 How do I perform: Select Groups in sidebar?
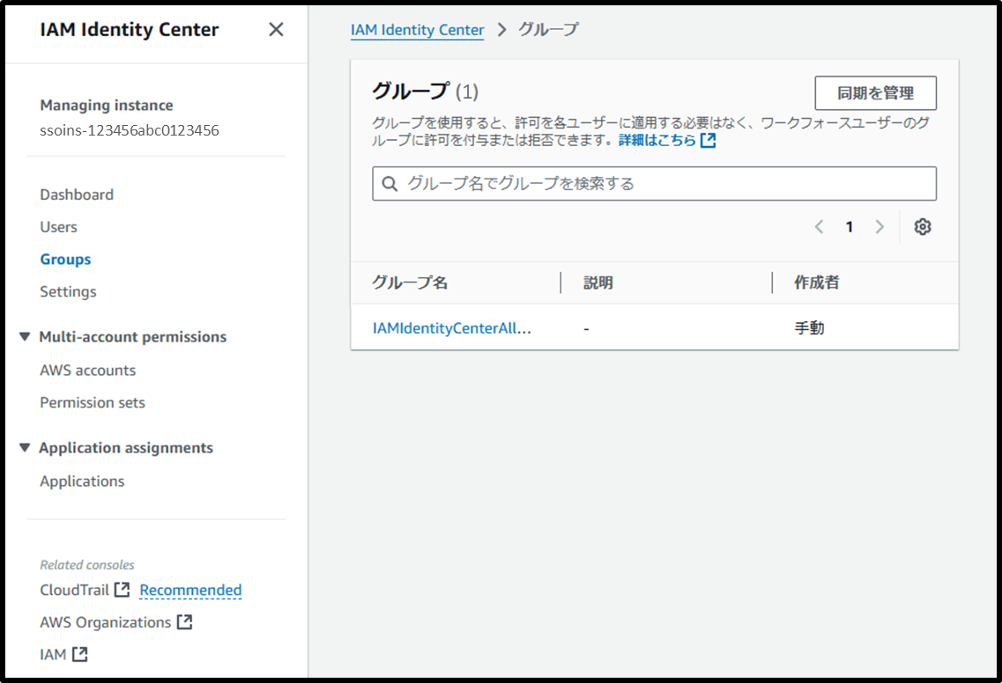coord(65,259)
